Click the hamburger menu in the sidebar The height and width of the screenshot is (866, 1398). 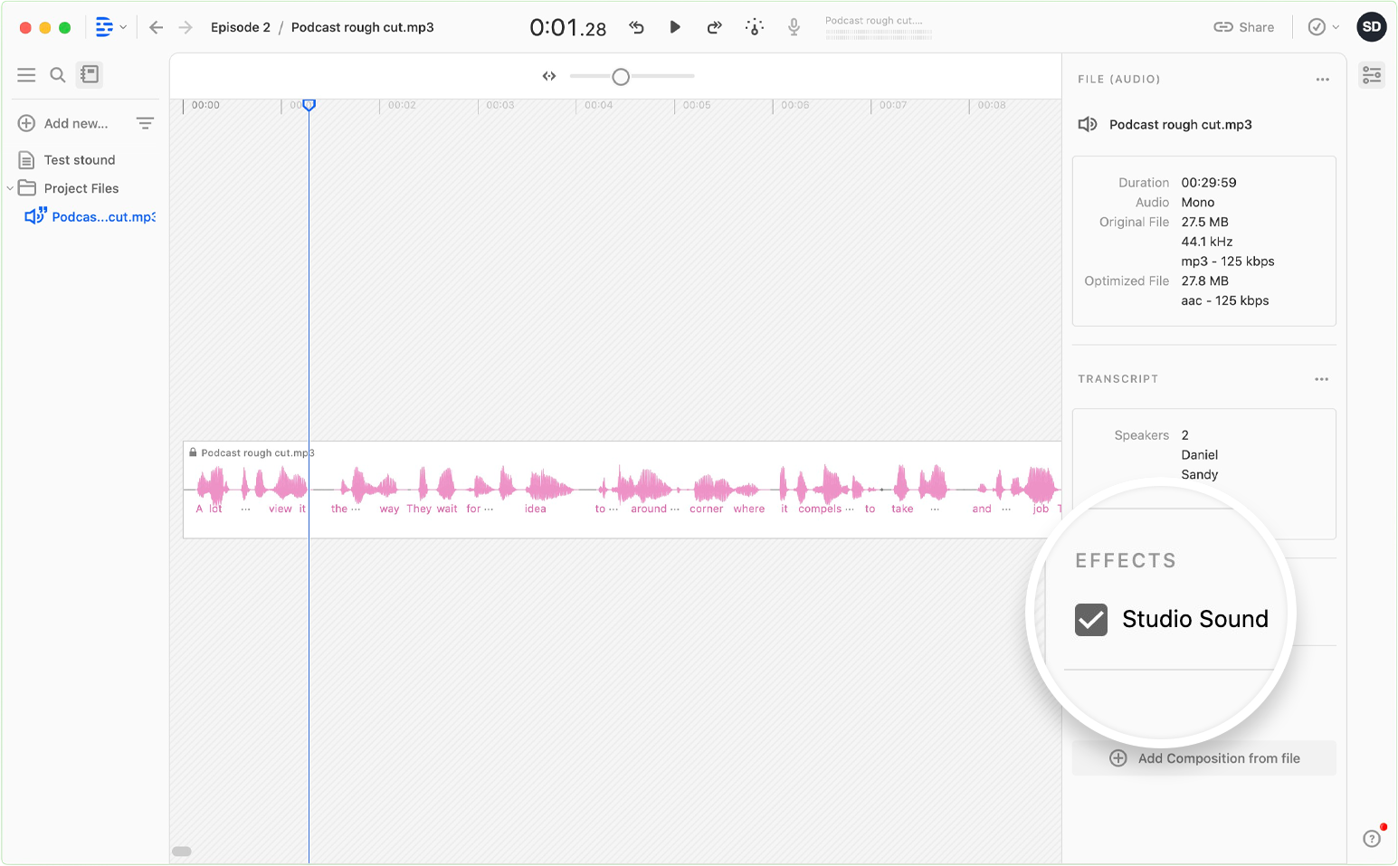[26, 74]
